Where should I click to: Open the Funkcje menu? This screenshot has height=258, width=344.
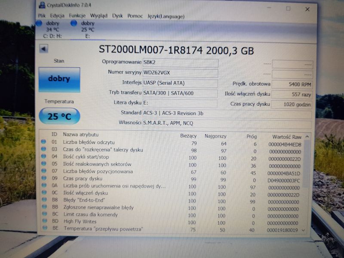(77, 16)
